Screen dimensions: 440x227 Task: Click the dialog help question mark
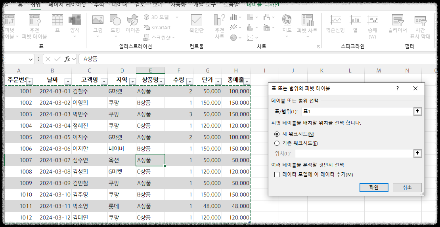[397, 88]
